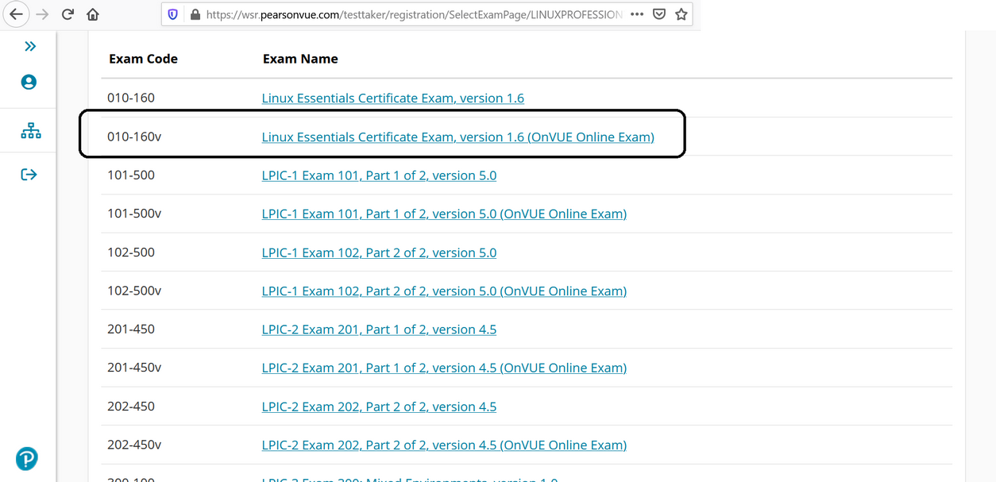This screenshot has width=996, height=482.
Task: Open the user account profile icon
Action: tap(29, 82)
